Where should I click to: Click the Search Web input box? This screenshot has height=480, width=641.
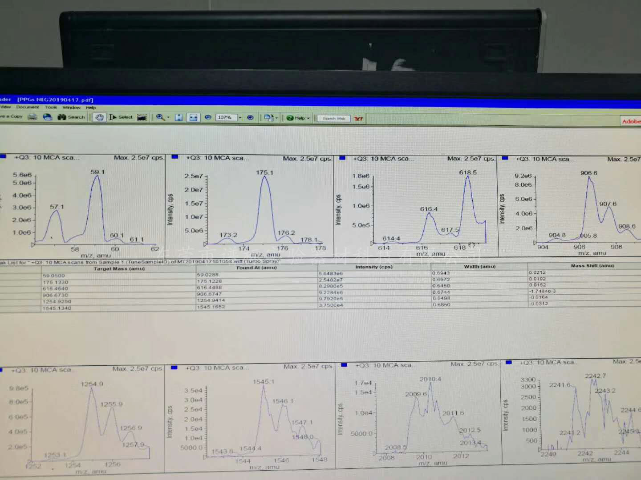[x=334, y=118]
